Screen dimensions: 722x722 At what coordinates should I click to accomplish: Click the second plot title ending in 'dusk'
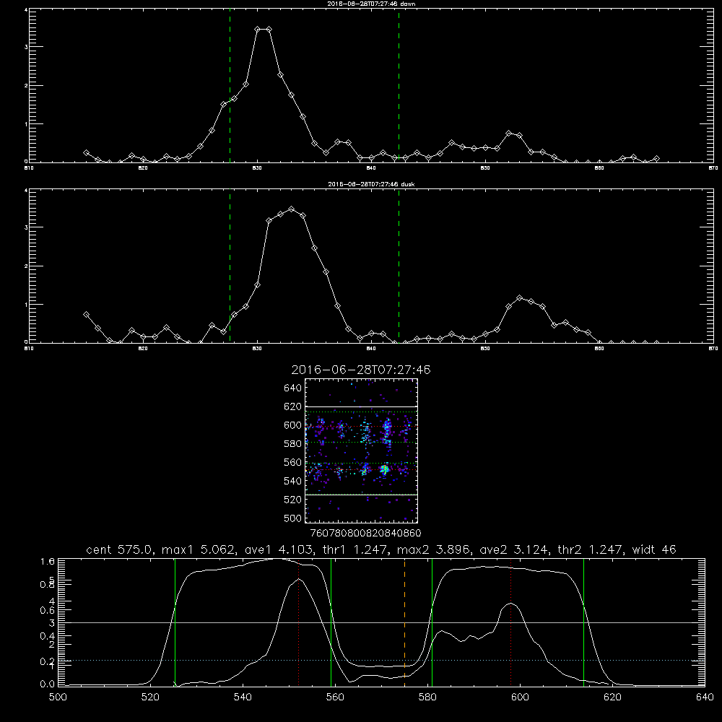click(371, 184)
